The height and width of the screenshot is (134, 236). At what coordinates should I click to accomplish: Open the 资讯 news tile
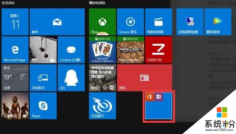click(x=145, y=78)
